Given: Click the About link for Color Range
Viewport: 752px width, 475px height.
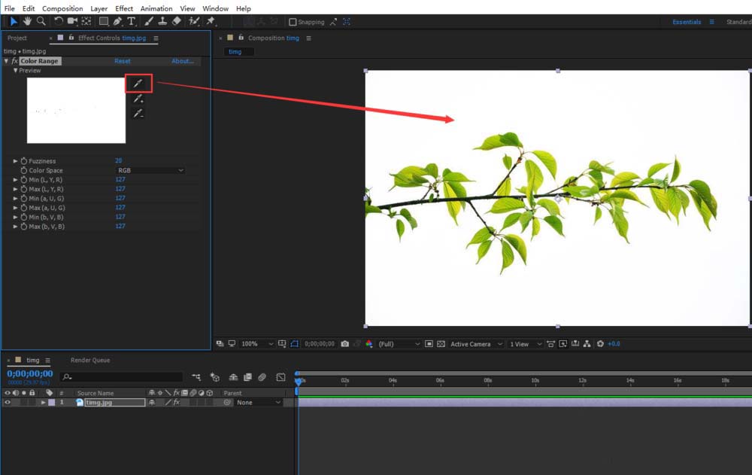Looking at the screenshot, I should (x=182, y=61).
